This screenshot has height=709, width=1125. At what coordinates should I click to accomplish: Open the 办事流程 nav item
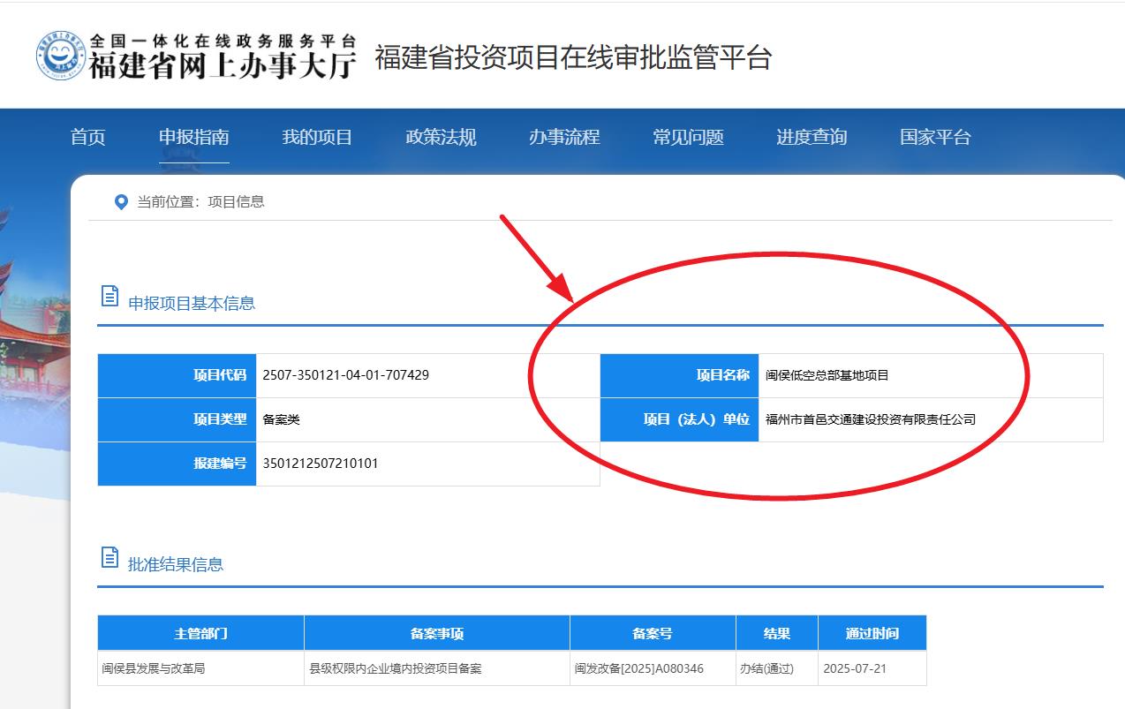point(564,137)
